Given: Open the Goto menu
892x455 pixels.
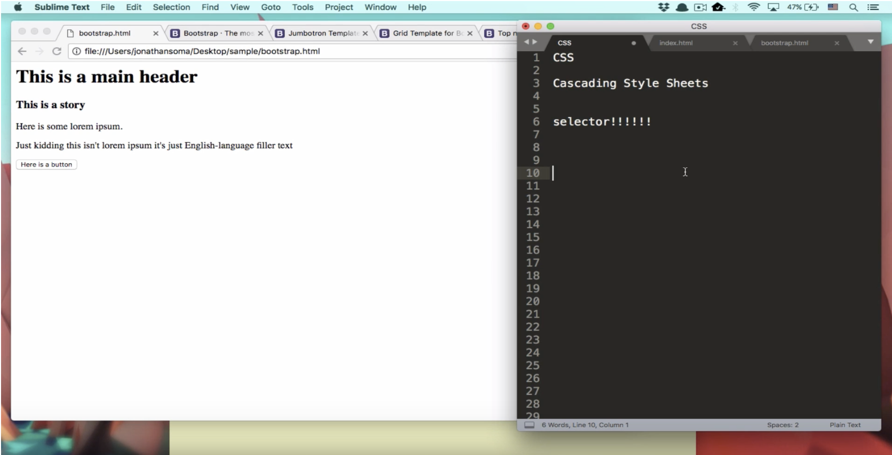Looking at the screenshot, I should point(270,7).
